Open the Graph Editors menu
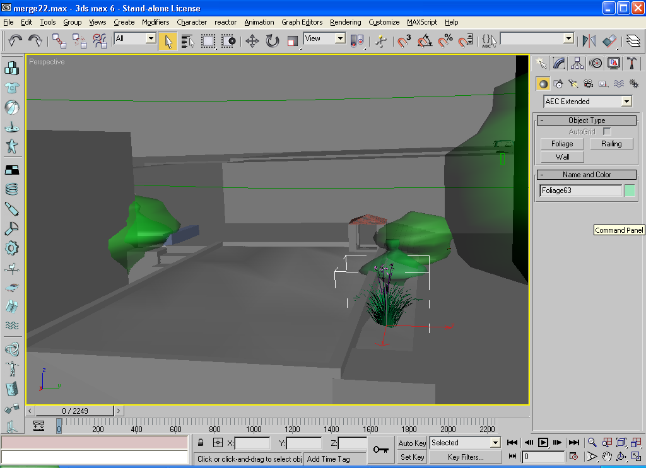Image resolution: width=646 pixels, height=468 pixels. coord(302,22)
